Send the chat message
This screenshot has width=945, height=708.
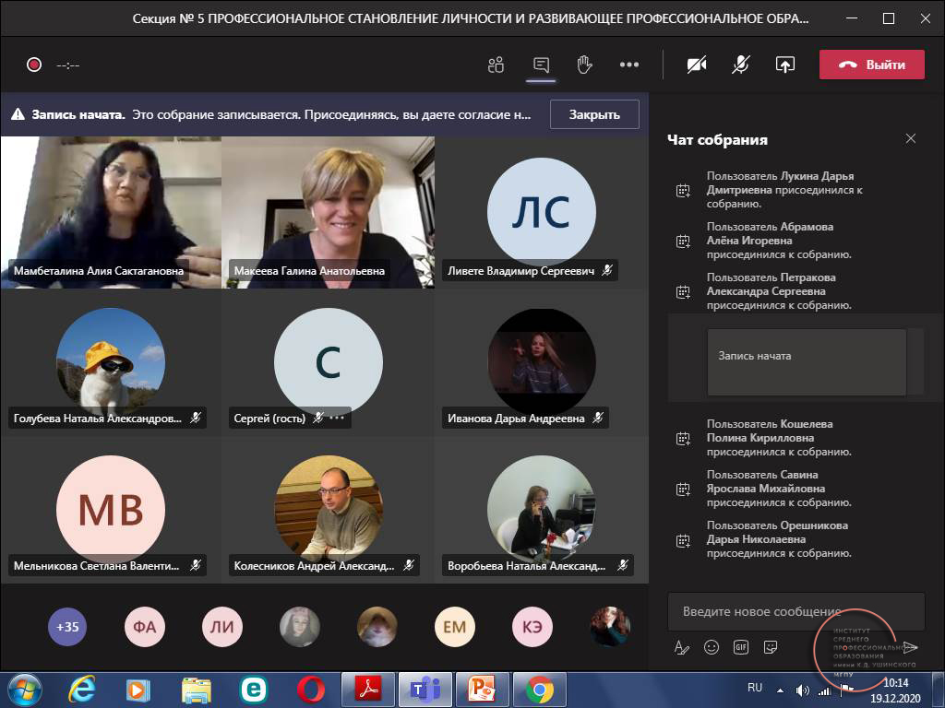click(910, 647)
